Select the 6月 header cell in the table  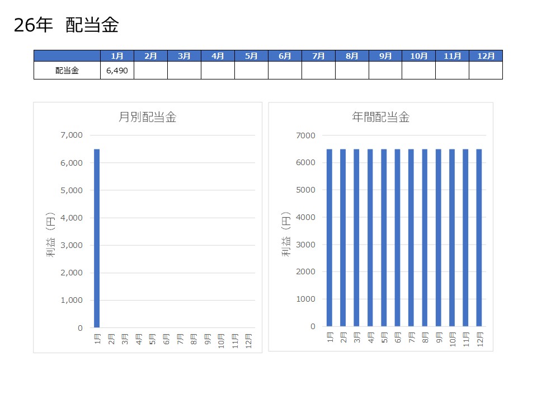[285, 56]
